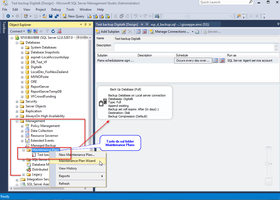Expand the Security folder node
Viewport: 280px width, 200px height.
tap(17, 101)
